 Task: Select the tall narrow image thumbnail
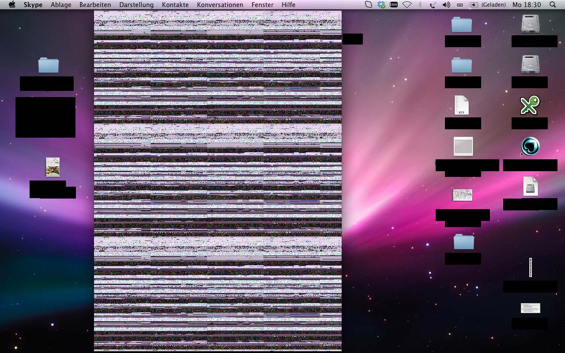pyautogui.click(x=530, y=267)
